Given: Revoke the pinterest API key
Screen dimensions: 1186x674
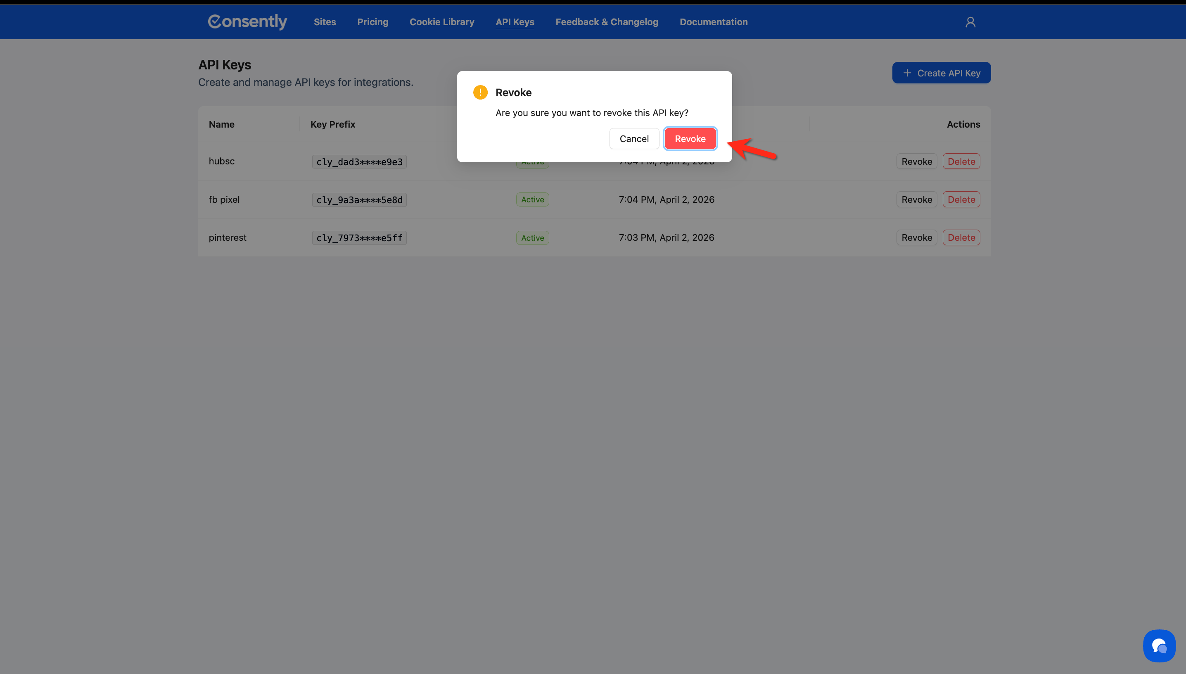Looking at the screenshot, I should [916, 237].
